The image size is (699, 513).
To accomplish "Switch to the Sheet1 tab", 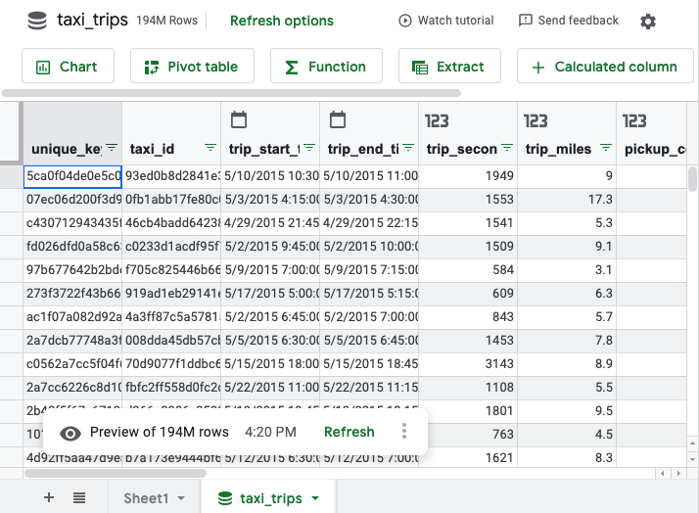I will 146,498.
